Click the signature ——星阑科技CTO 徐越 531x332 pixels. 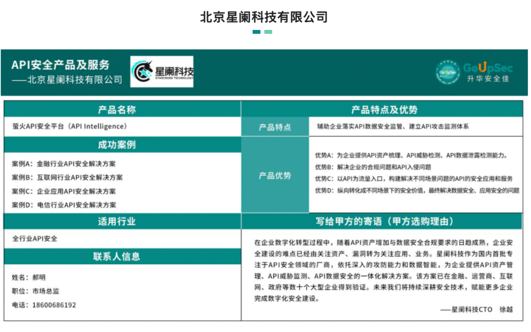tap(477, 309)
